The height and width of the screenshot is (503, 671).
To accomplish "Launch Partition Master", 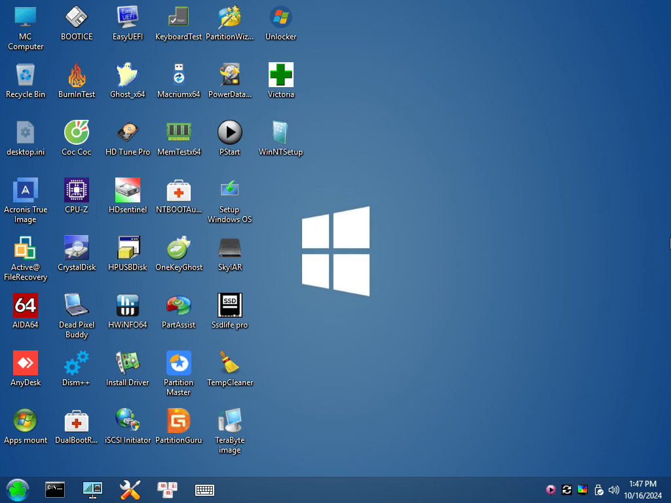I will (x=178, y=374).
